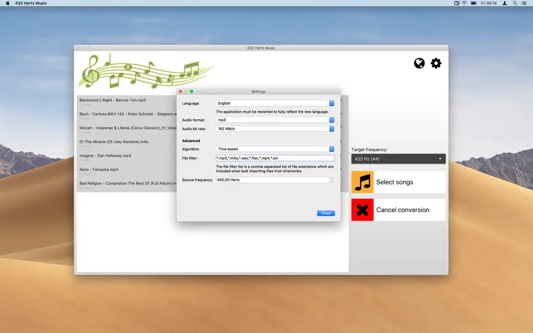Open the Audio bit rate dropdown

(275, 129)
